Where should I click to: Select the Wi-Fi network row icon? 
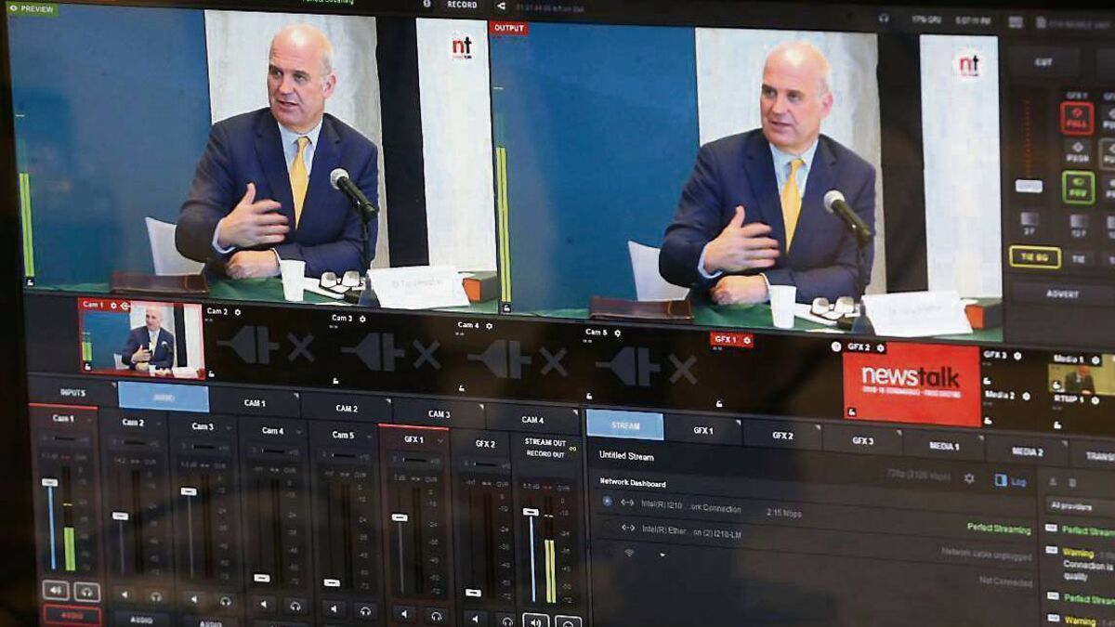click(628, 553)
